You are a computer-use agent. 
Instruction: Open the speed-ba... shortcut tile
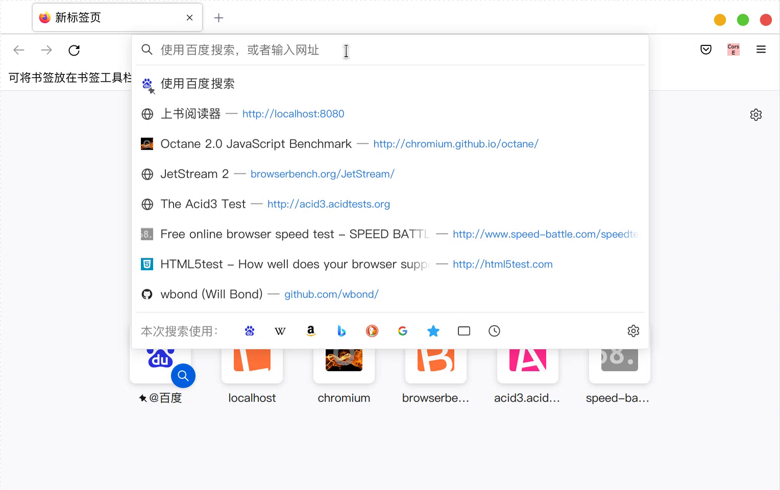[x=620, y=376]
